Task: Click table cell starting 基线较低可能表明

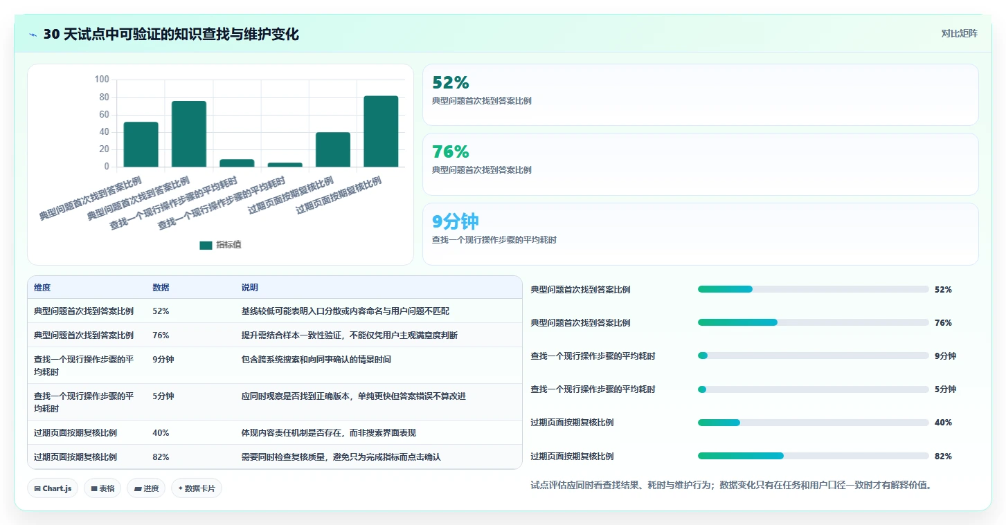Action: point(379,311)
